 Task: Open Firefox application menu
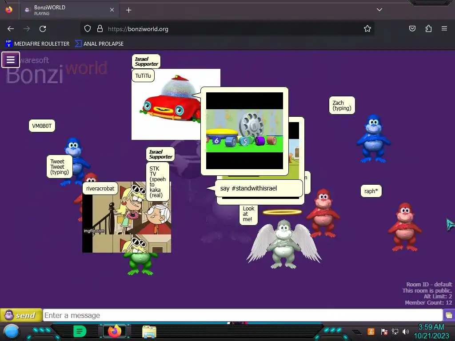(444, 28)
